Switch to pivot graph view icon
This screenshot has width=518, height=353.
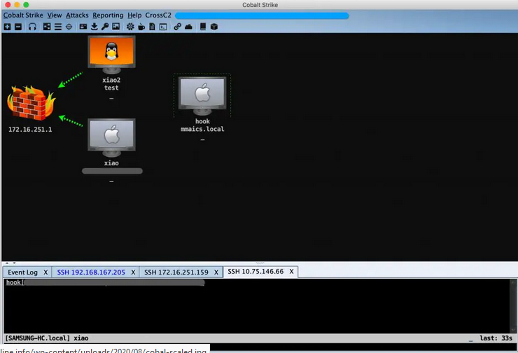click(x=47, y=27)
